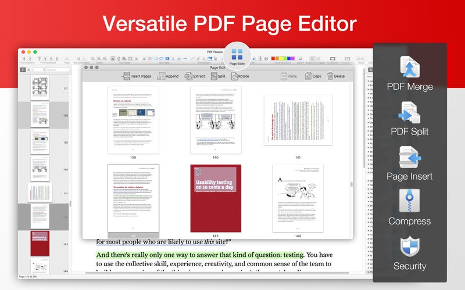The height and width of the screenshot is (290, 465).
Task: Select page 140 in the Page Edit grid
Action: (x=216, y=120)
